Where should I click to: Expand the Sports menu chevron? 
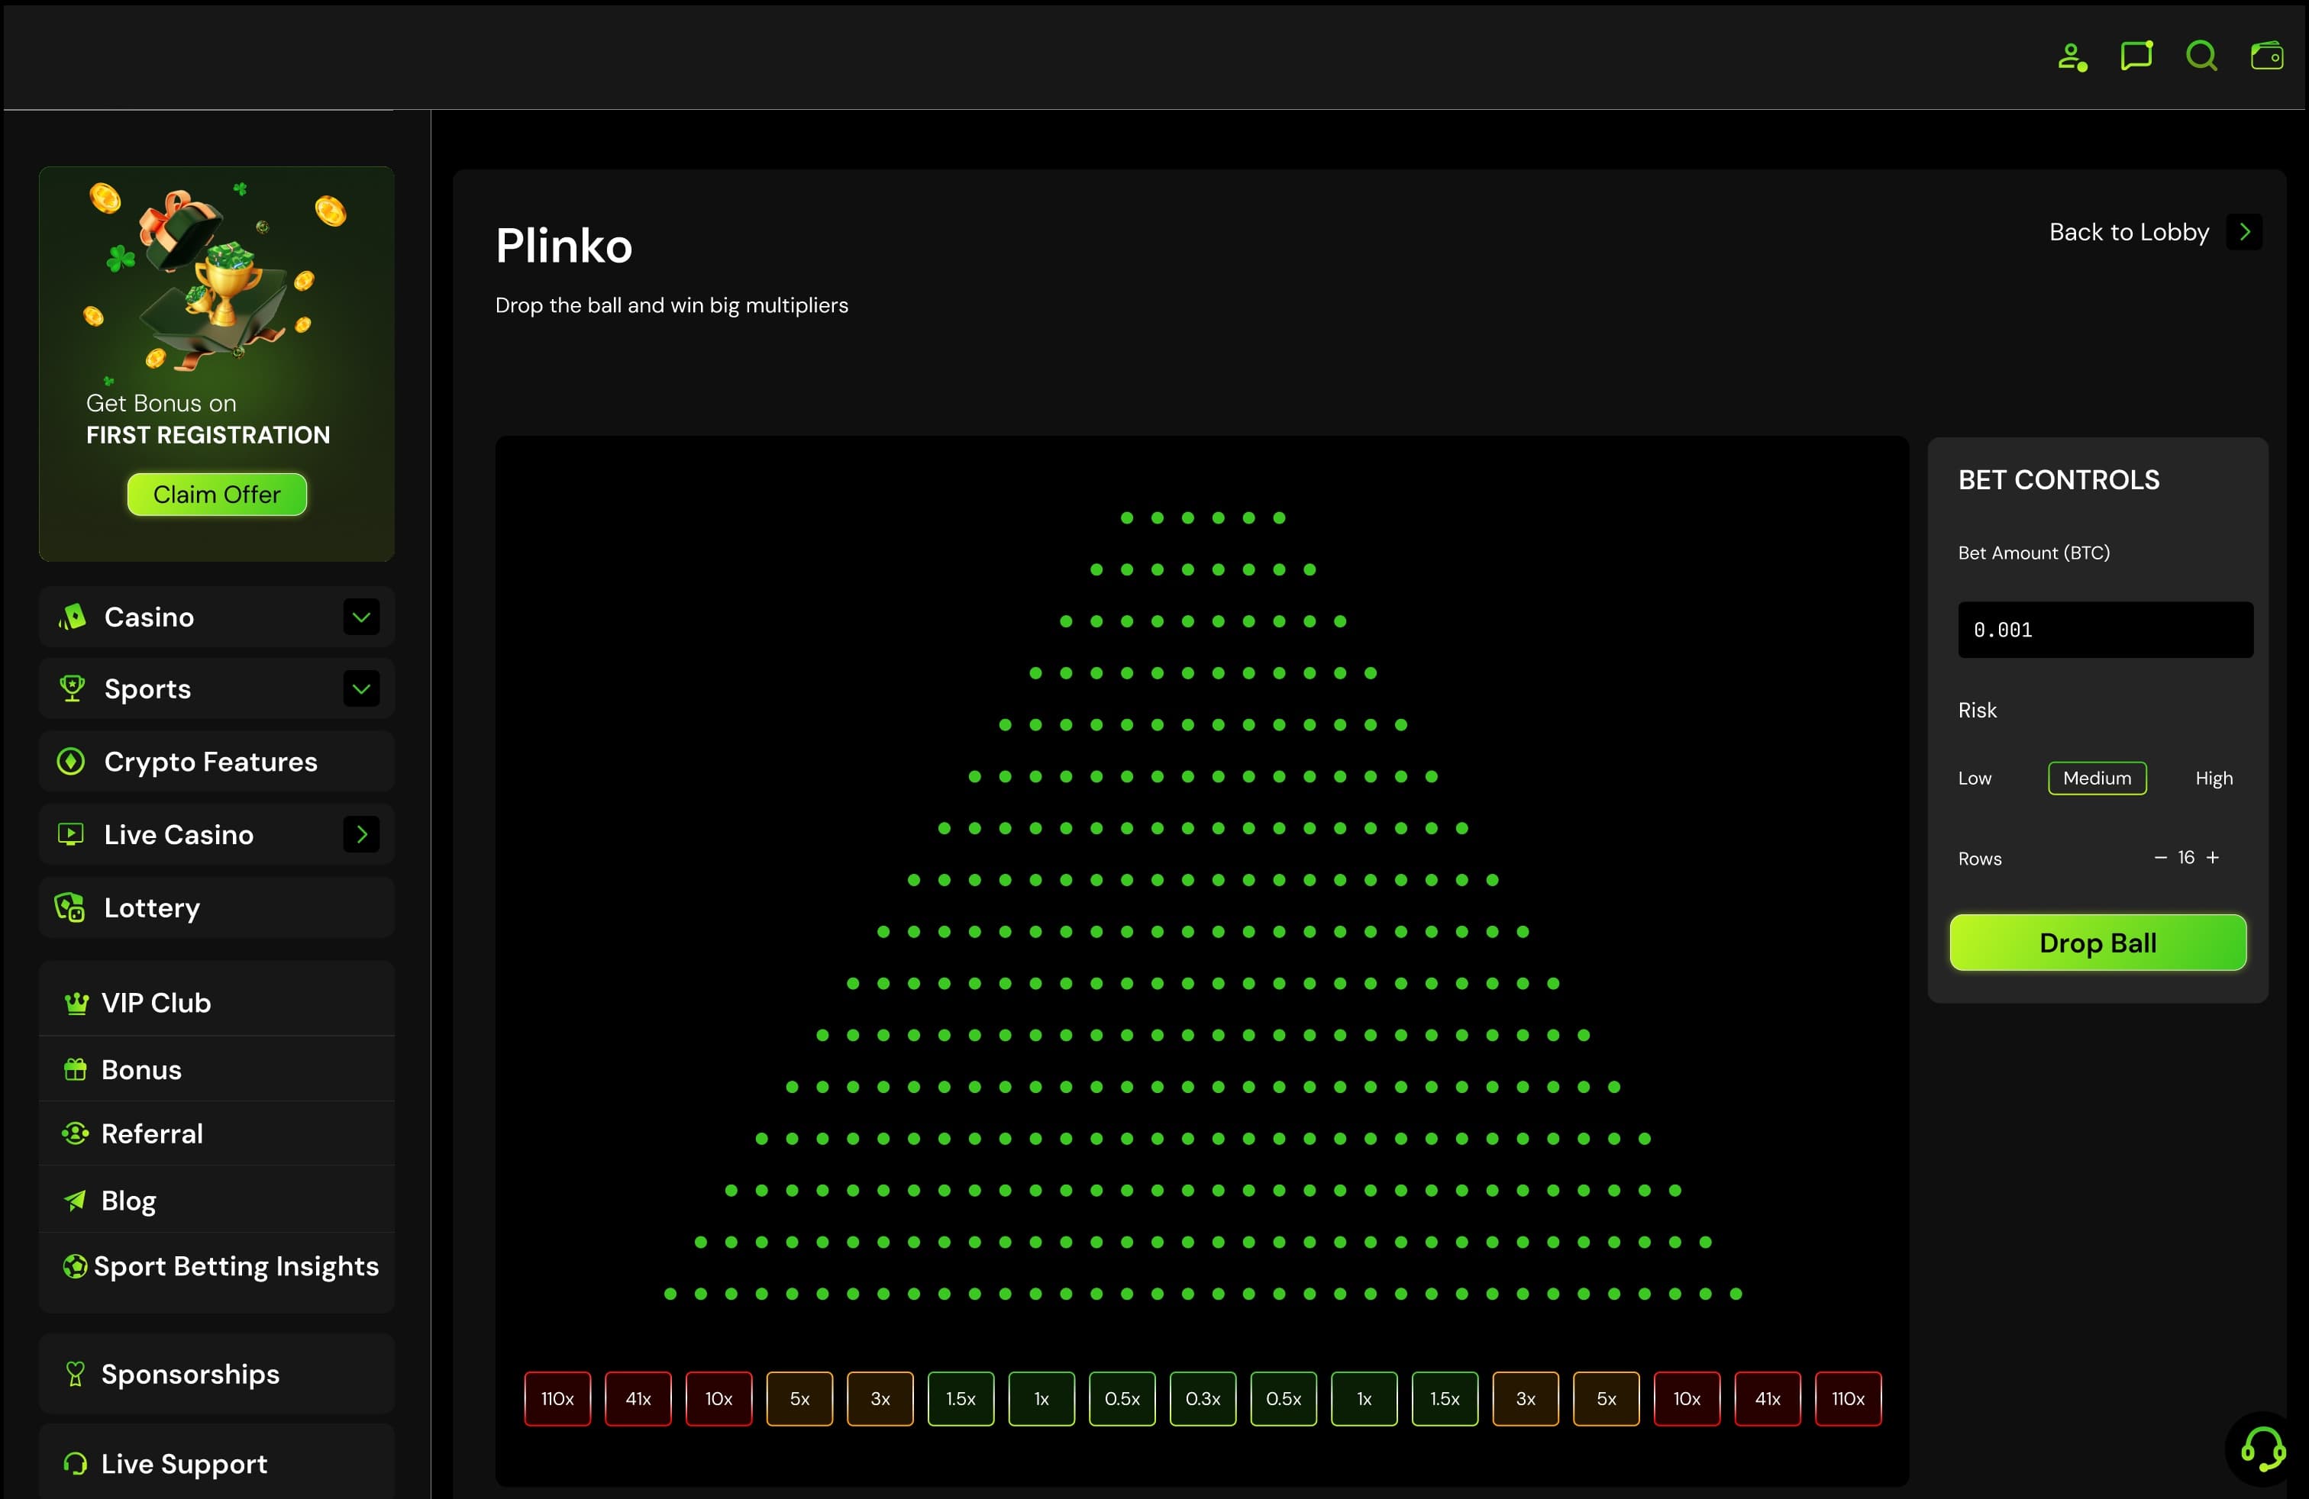click(361, 688)
